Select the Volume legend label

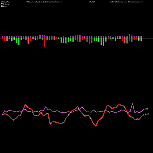point(6,4)
